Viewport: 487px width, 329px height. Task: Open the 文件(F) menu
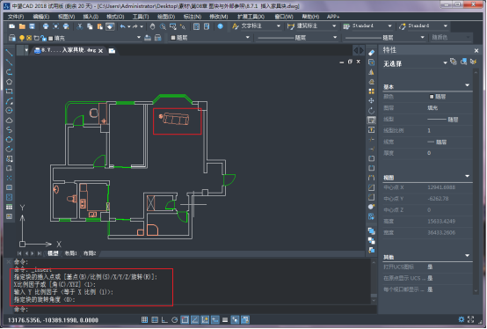[x=16, y=17]
